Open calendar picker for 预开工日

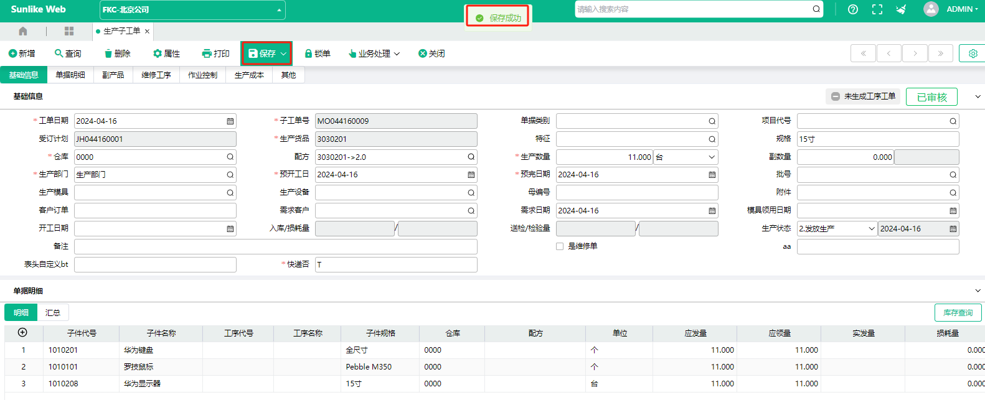tap(471, 175)
